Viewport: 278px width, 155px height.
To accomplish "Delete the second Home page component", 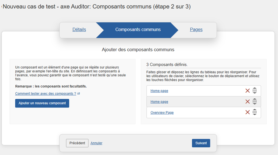I will point(248,101).
